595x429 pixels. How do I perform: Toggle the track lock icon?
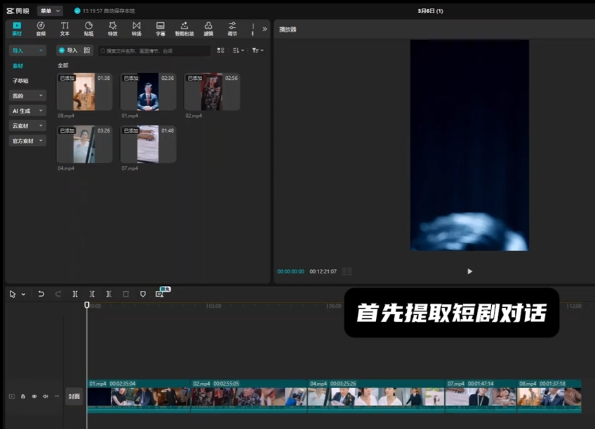(x=23, y=397)
